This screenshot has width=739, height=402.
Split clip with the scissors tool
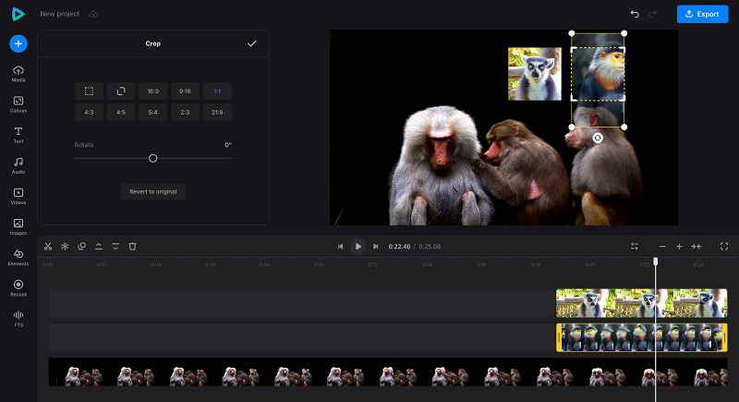48,247
